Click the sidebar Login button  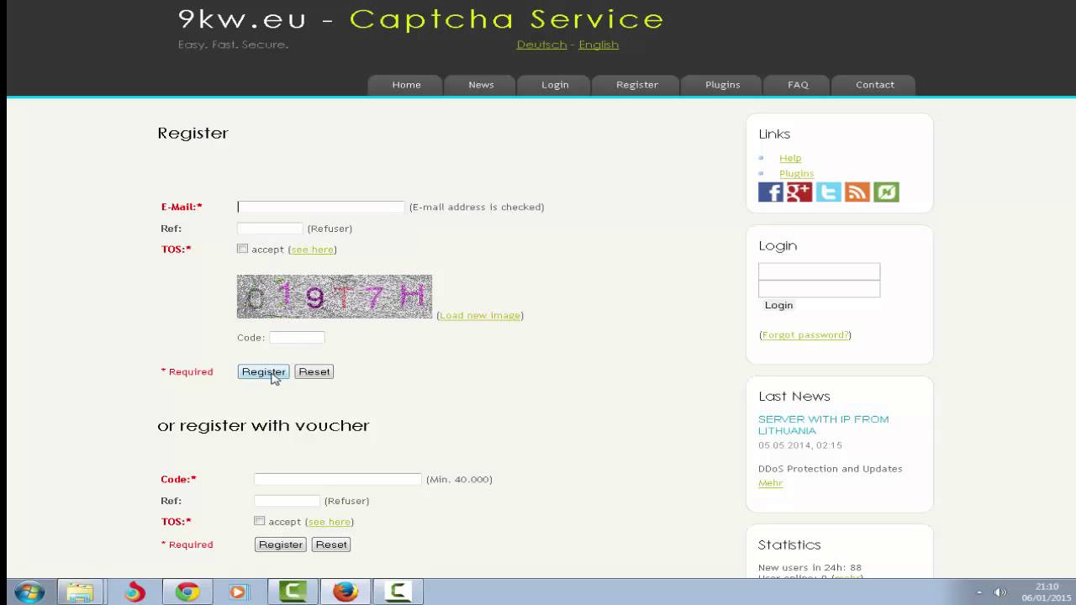[x=778, y=305]
